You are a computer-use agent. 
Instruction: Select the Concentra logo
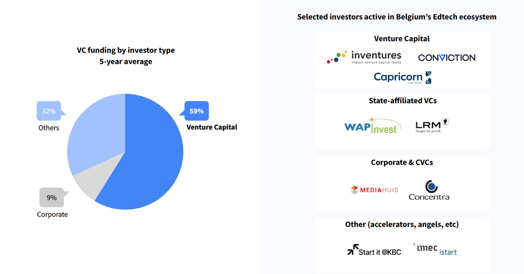coord(429,190)
